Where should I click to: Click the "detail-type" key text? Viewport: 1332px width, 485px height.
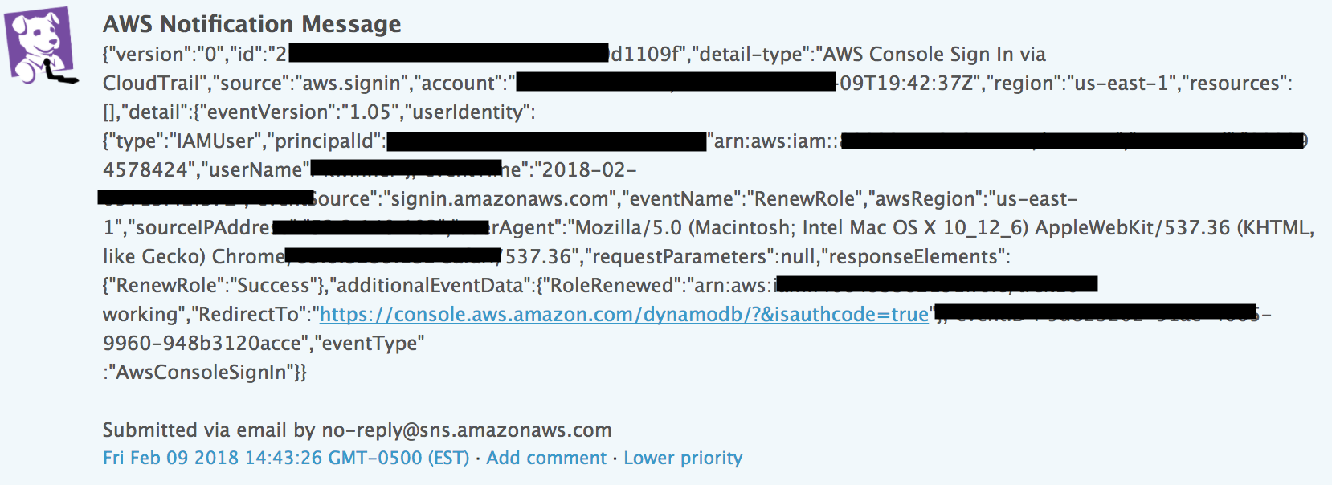(x=754, y=55)
